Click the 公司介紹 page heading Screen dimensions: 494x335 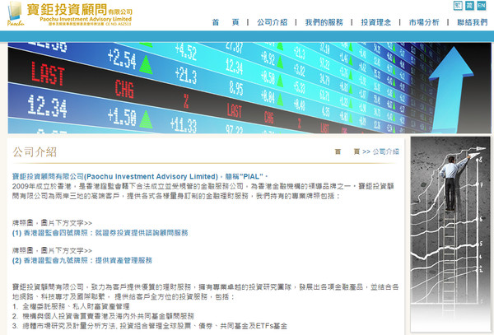35,152
